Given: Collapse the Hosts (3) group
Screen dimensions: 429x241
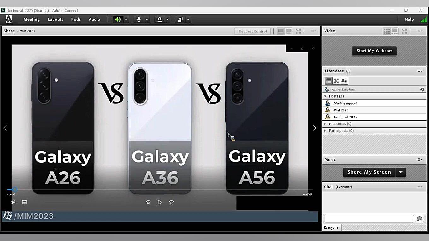Looking at the screenshot, I should [x=325, y=96].
